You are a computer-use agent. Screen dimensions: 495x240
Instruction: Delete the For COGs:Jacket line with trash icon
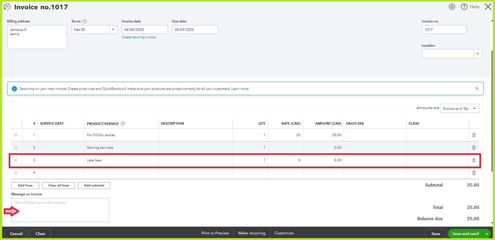point(474,135)
